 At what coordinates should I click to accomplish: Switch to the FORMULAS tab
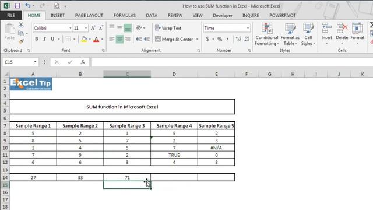[124, 16]
